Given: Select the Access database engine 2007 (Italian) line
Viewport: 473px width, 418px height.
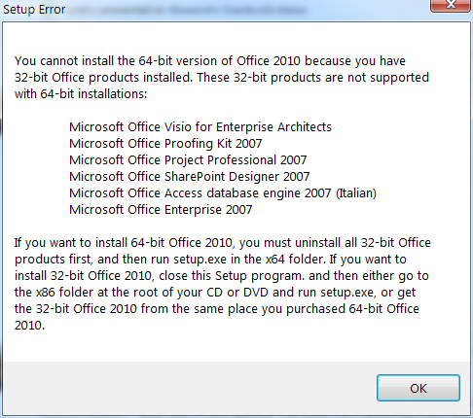Looking at the screenshot, I should (x=223, y=193).
